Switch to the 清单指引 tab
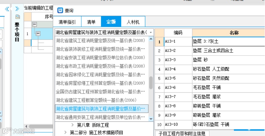Image resolution: width=265 pixels, height=136 pixels. [x=67, y=22]
